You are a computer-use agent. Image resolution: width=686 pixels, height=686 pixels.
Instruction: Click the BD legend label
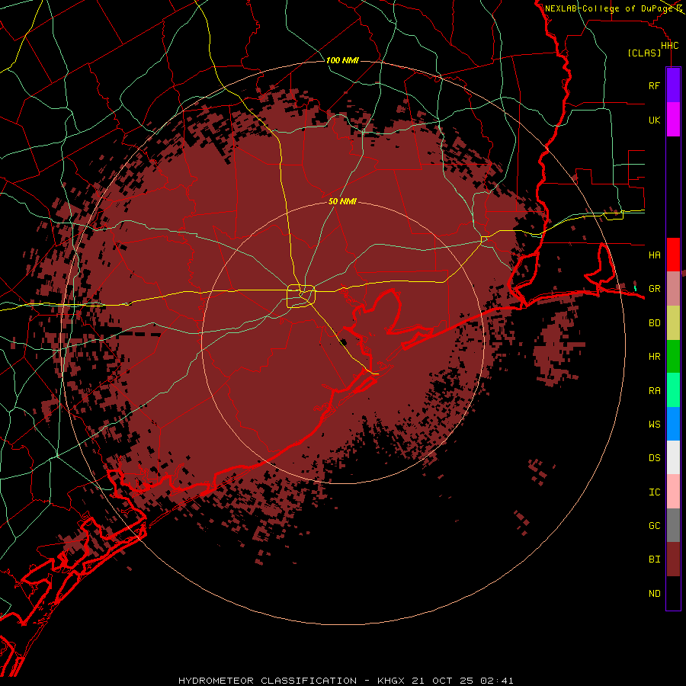[654, 323]
